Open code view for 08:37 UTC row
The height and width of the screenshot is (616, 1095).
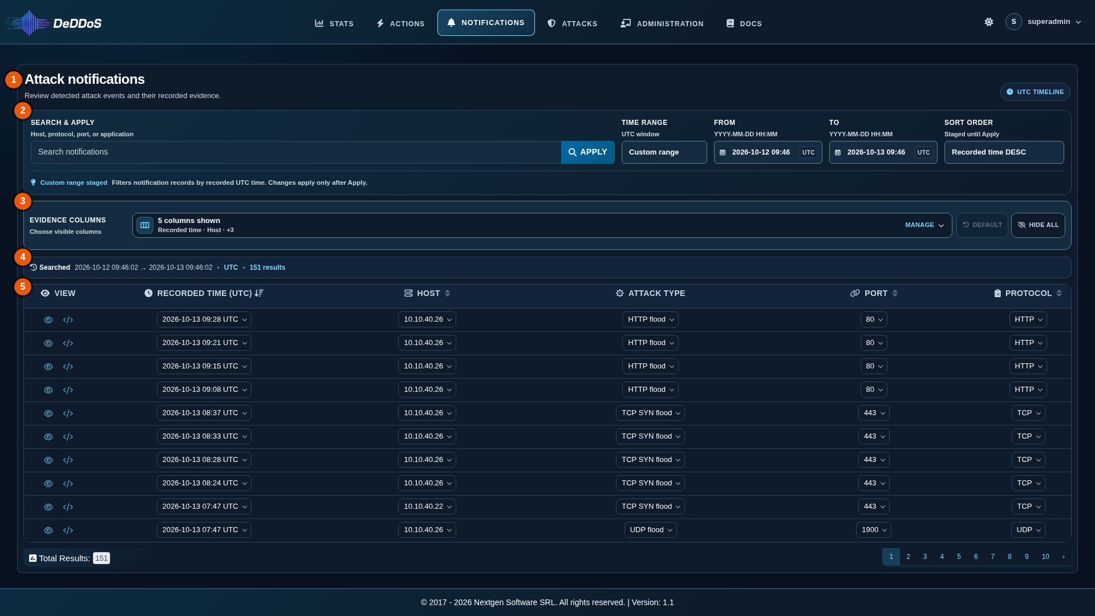[x=68, y=414]
